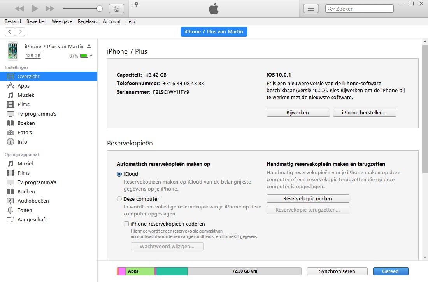This screenshot has width=428, height=282.
Task: Select the iCloud backup radio button
Action: [x=119, y=174]
